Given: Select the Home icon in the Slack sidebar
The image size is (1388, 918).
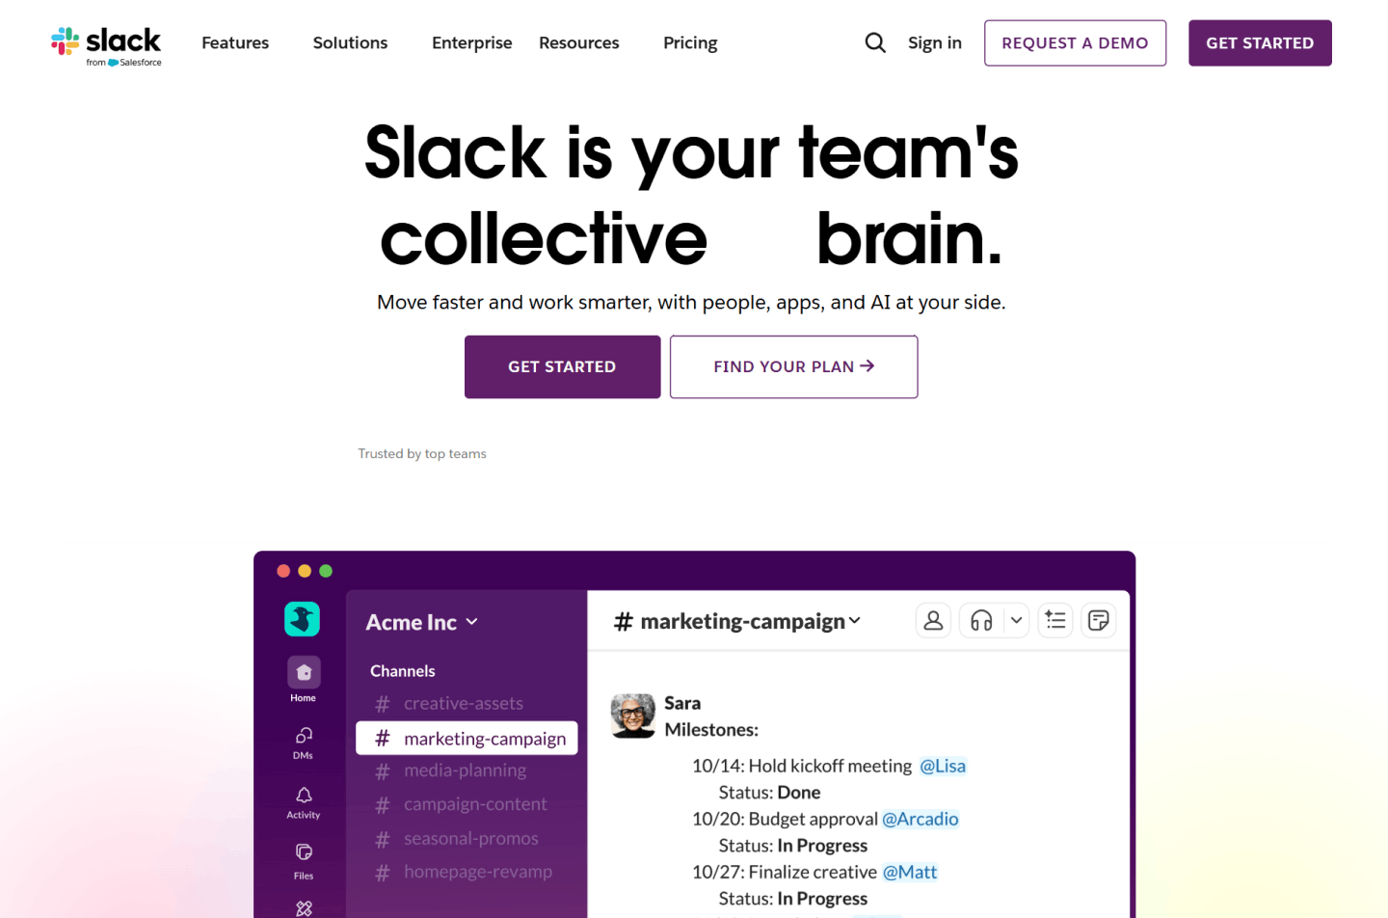Looking at the screenshot, I should pos(303,672).
